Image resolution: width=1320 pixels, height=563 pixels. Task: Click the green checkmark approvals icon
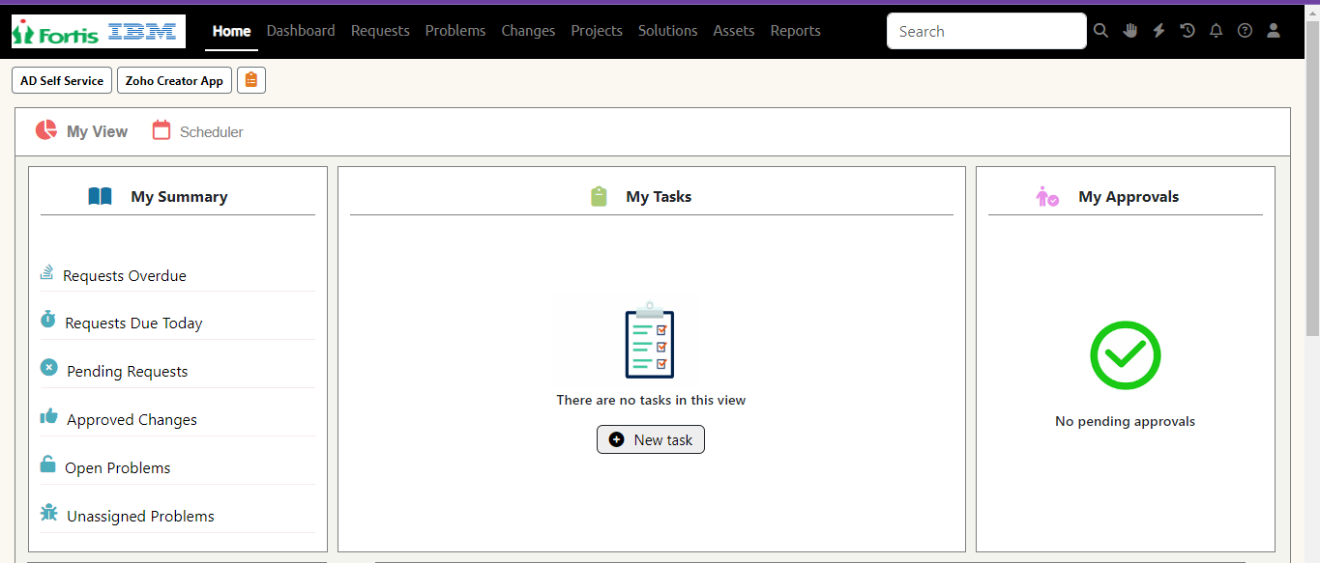click(x=1126, y=355)
